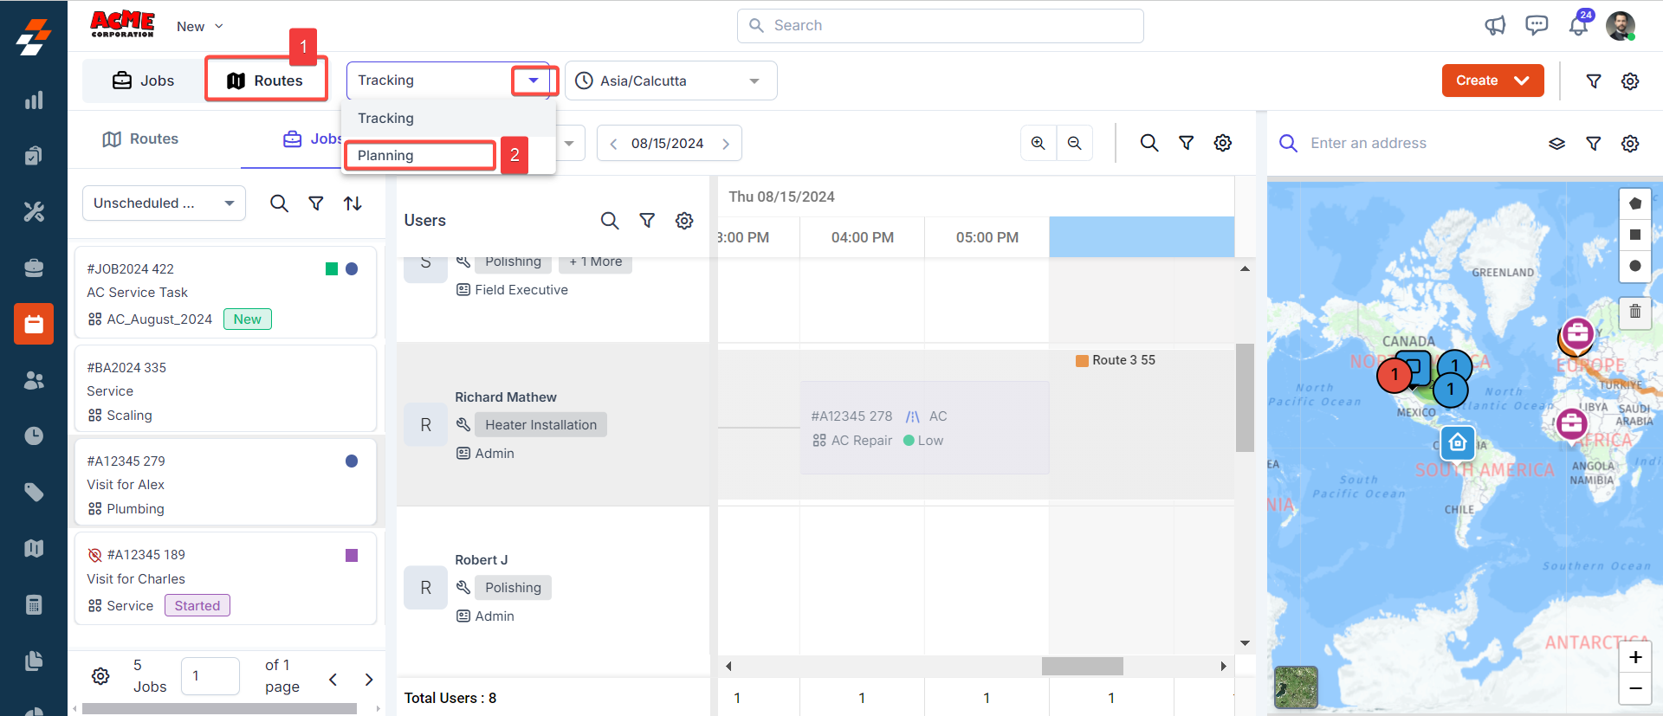Viewport: 1663px width, 716px height.
Task: Open map layers icon
Action: 1556,144
